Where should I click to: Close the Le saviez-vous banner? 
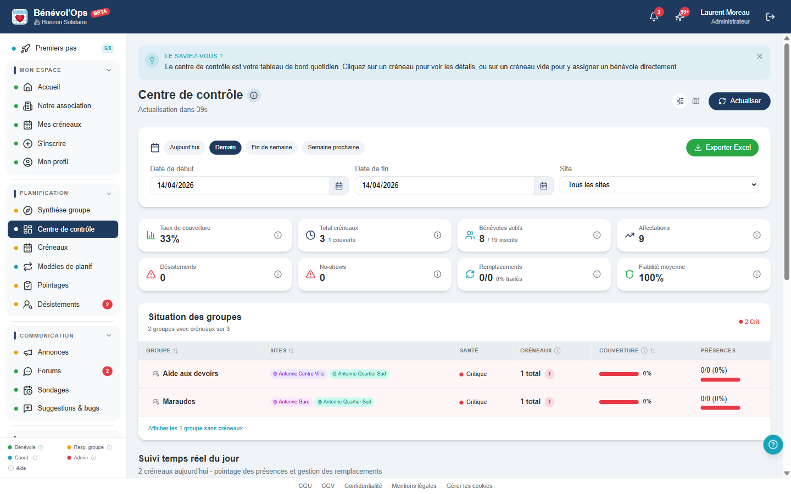(759, 57)
